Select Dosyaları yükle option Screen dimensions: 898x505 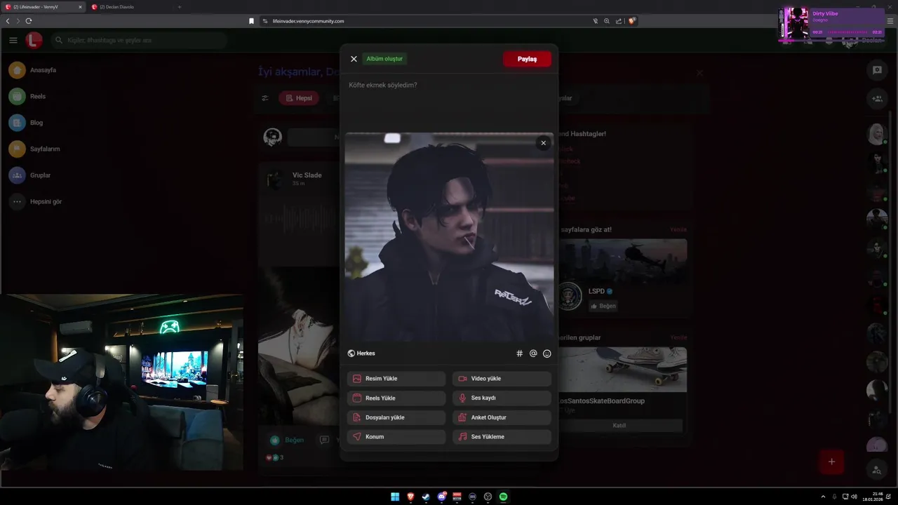tap(396, 417)
